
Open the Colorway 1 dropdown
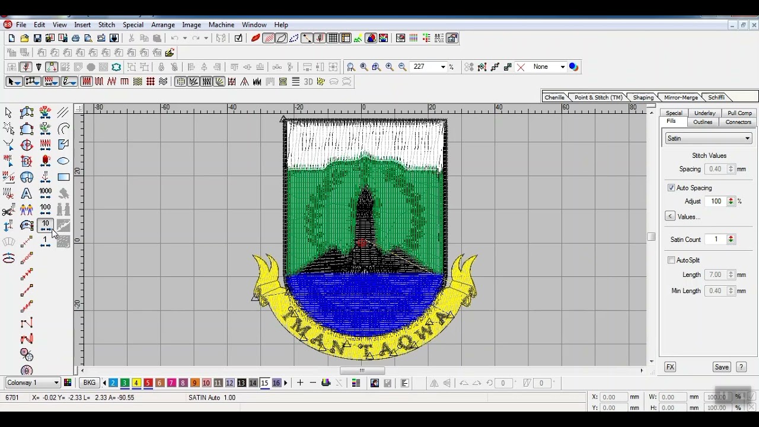coord(33,383)
